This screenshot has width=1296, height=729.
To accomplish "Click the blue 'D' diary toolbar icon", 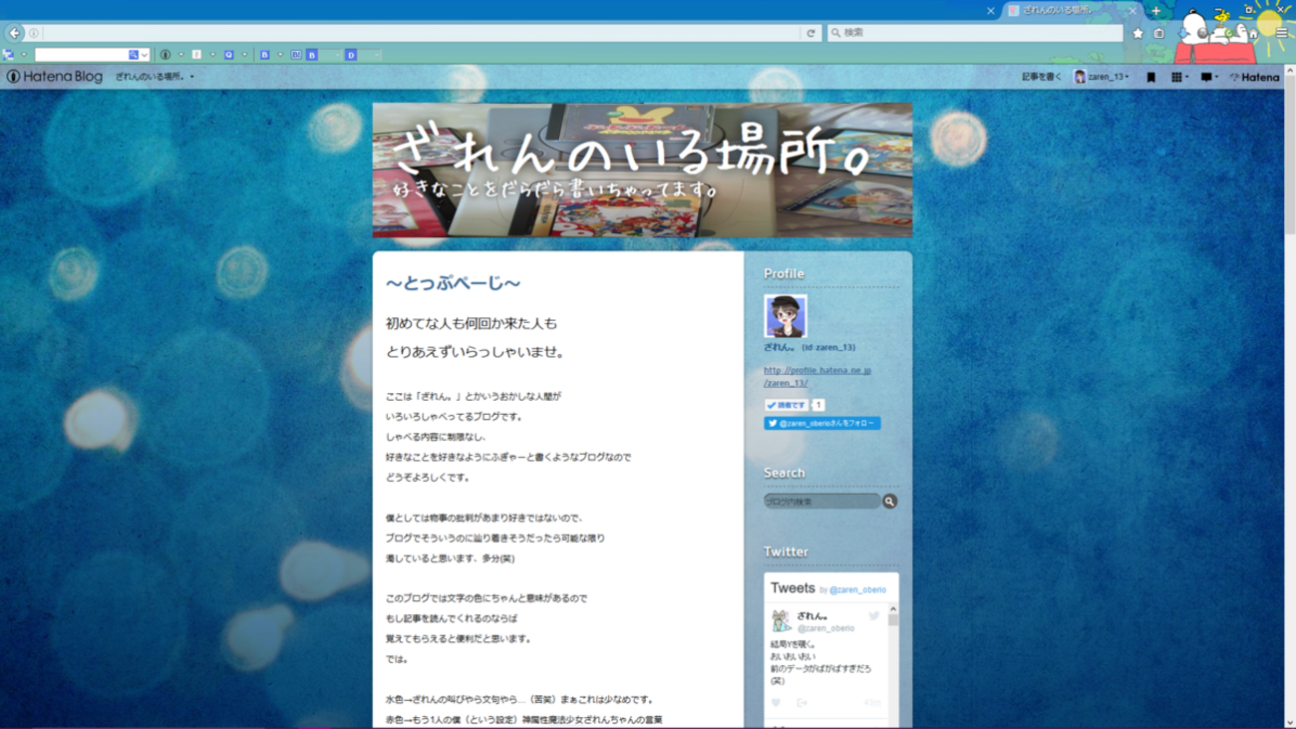I will pyautogui.click(x=351, y=55).
